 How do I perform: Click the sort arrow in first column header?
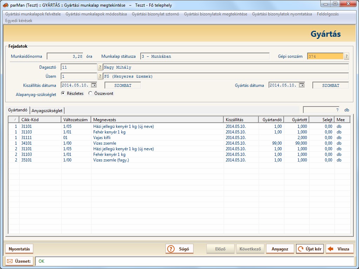pyautogui.click(x=15, y=119)
